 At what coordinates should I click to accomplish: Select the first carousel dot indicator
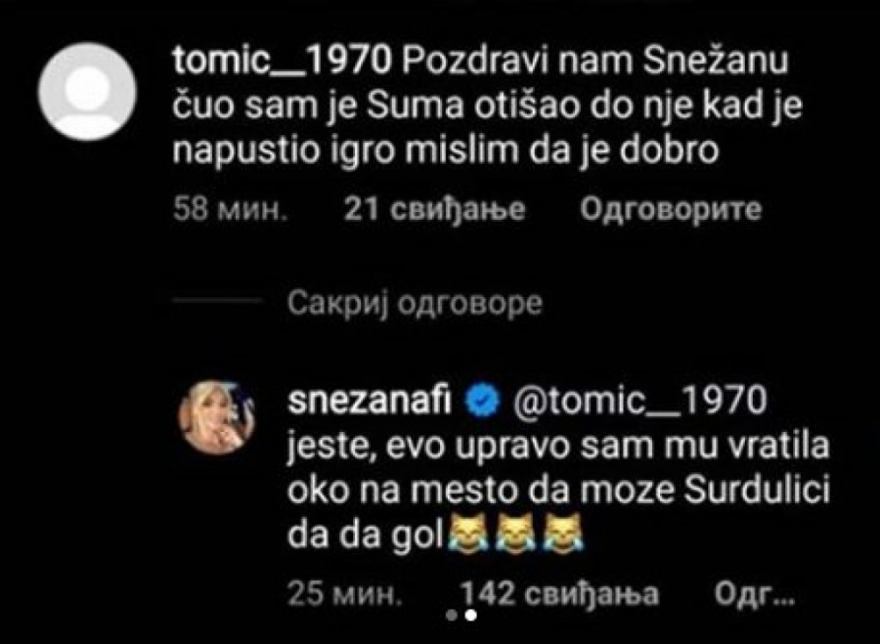(451, 616)
